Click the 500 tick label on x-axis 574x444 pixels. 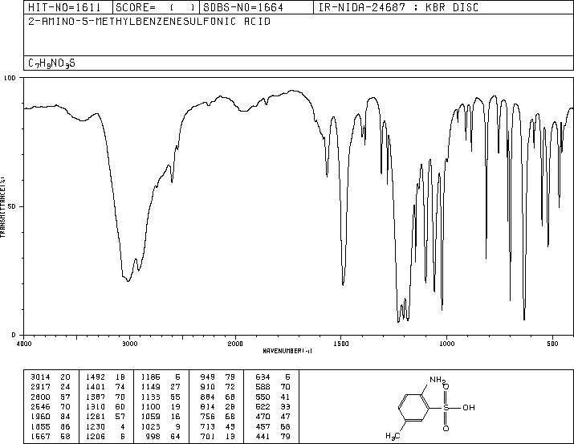553,344
